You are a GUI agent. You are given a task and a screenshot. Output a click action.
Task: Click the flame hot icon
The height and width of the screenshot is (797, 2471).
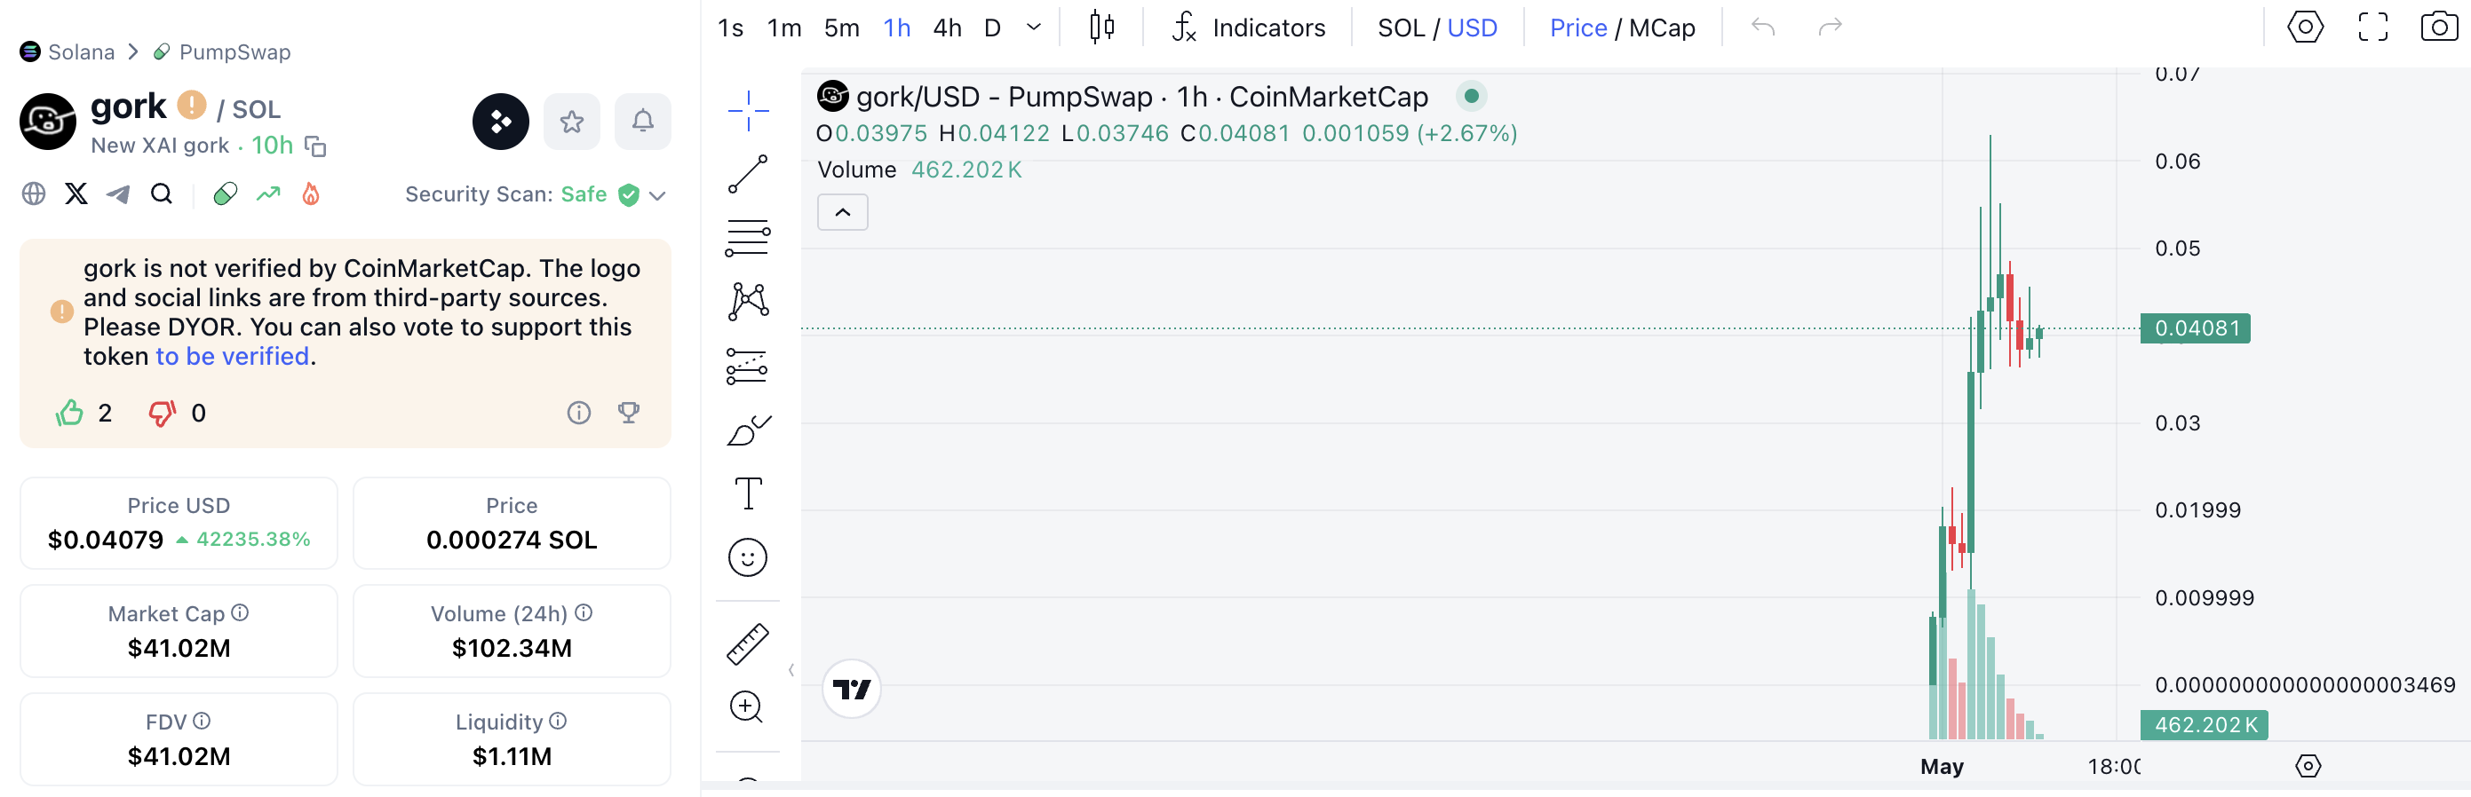click(x=310, y=194)
